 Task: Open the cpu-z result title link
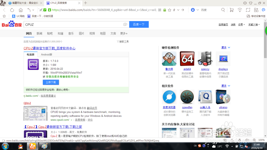pos(27,103)
